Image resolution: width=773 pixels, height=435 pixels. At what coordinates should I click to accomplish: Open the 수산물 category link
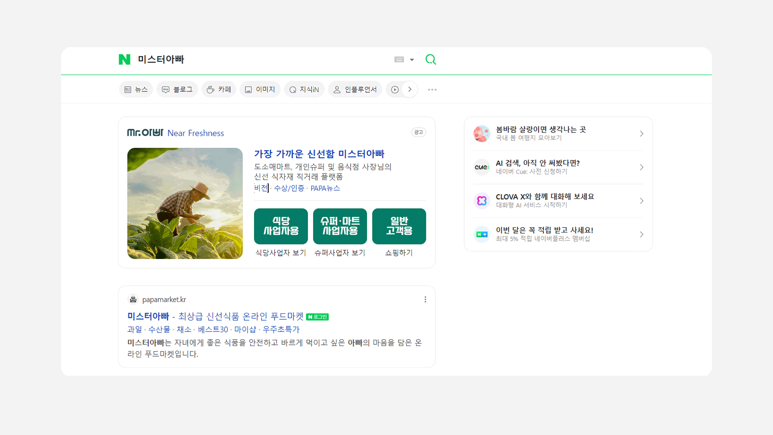[x=159, y=329]
